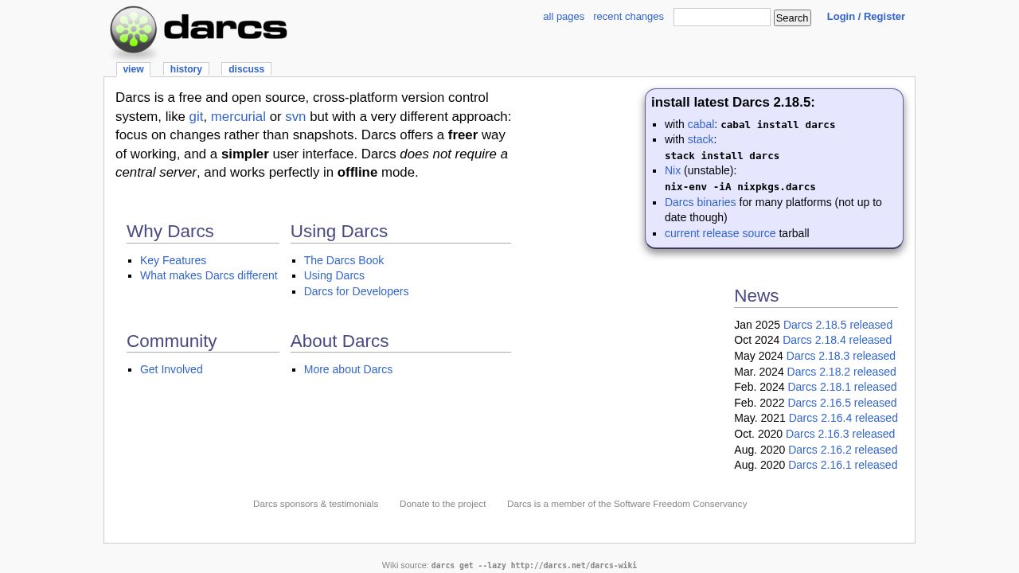Open recent changes page
This screenshot has height=573, width=1019.
point(628,17)
